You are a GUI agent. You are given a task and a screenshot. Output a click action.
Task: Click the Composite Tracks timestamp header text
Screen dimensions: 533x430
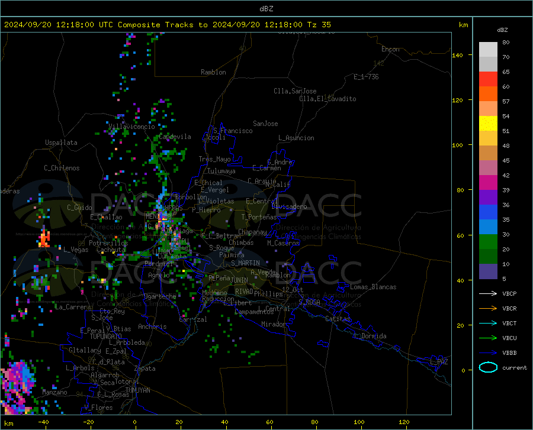(x=167, y=25)
